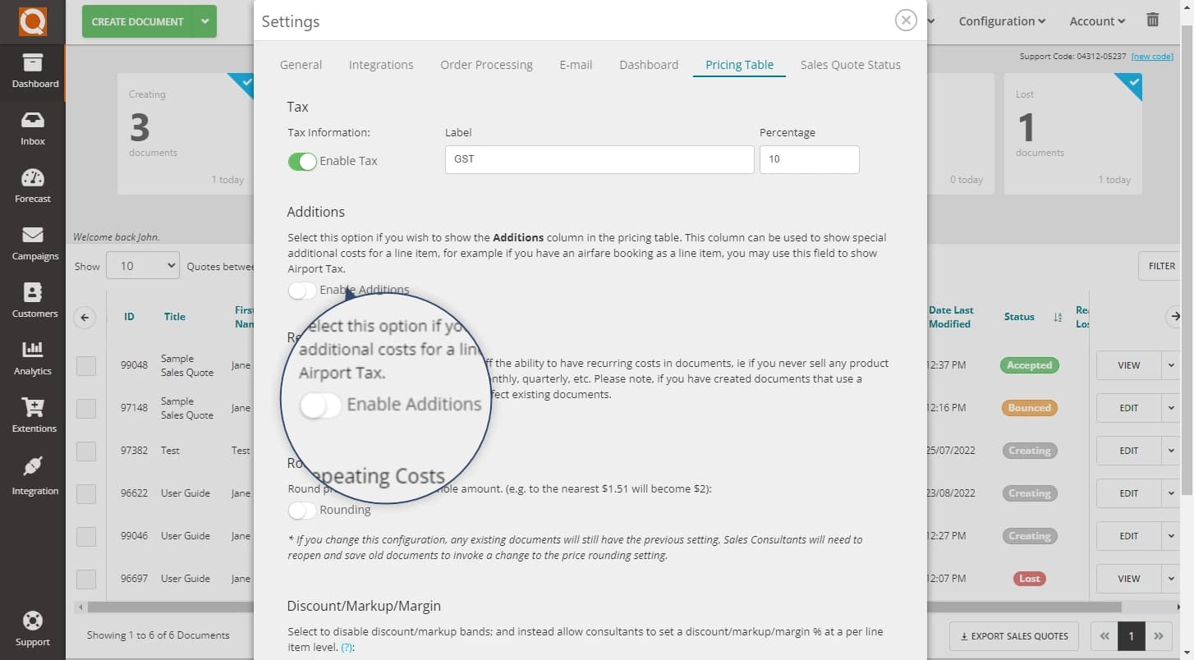The image size is (1194, 660).
Task: Switch to the Sales Quote Status tab
Action: coord(850,64)
